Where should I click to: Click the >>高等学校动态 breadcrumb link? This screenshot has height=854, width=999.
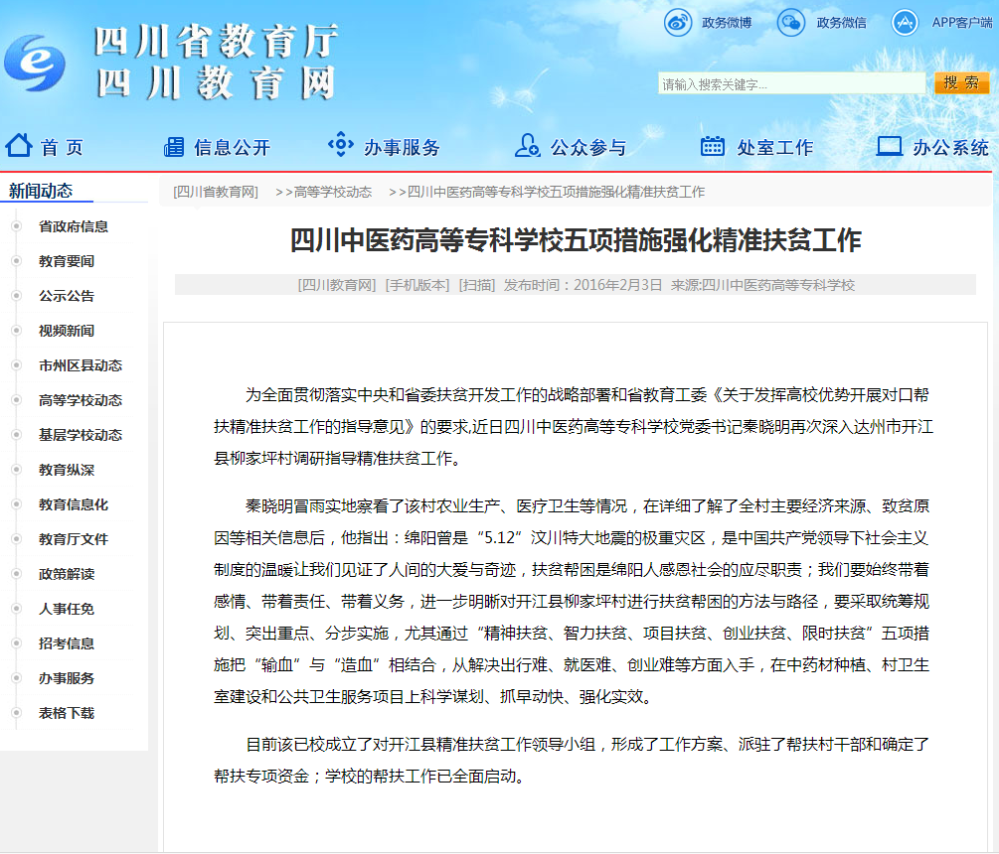point(324,192)
